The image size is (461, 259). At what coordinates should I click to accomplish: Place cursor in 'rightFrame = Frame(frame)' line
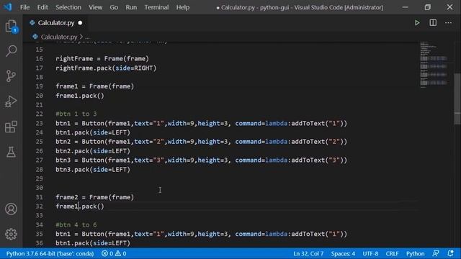click(102, 59)
